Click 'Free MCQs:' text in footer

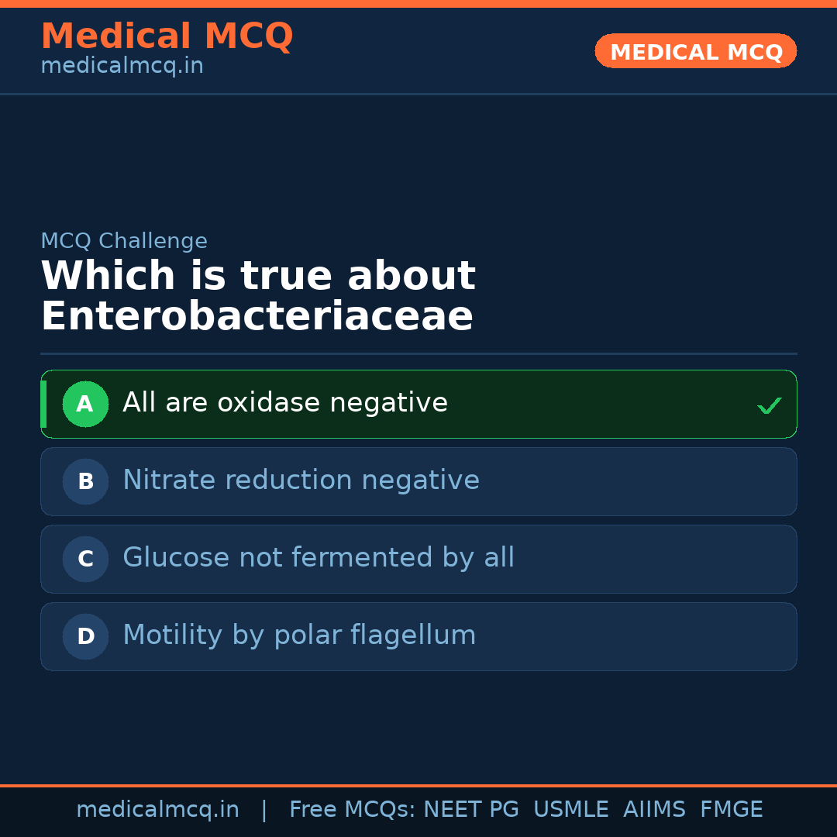pos(353,810)
